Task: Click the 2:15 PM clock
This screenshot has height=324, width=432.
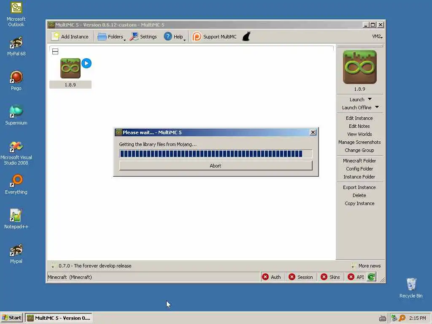Action: click(x=417, y=318)
